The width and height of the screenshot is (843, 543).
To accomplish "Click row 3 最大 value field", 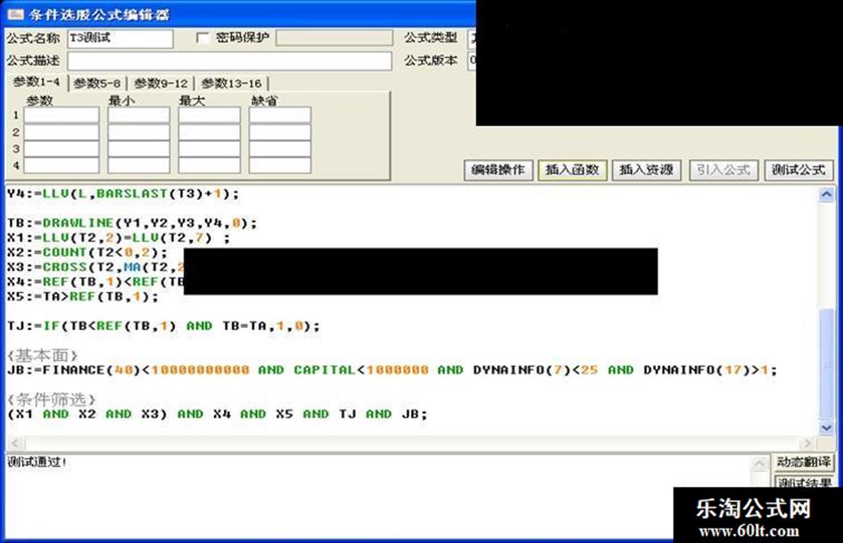I will 209,149.
